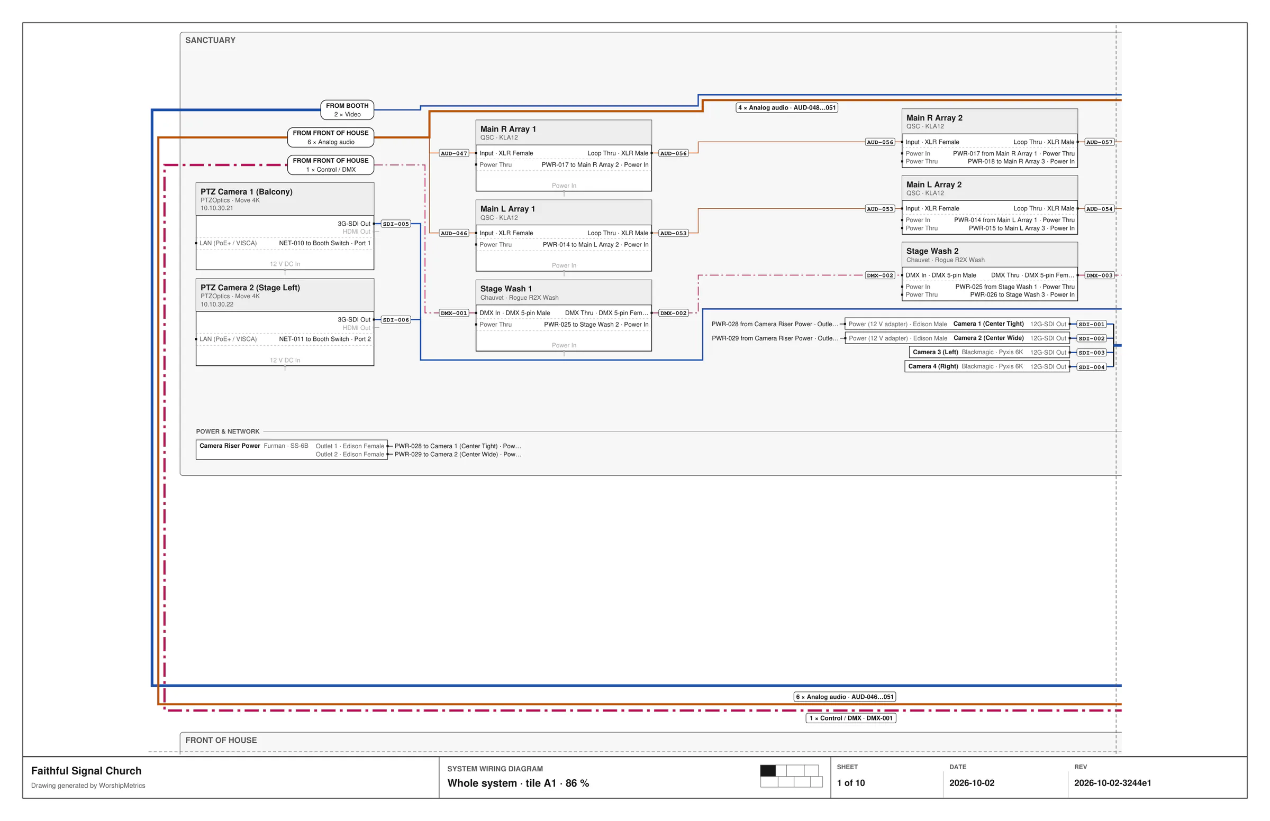Viewport: 1270px width, 821px height.
Task: Click the Camera 1 (Center Tight) row
Action: (957, 324)
